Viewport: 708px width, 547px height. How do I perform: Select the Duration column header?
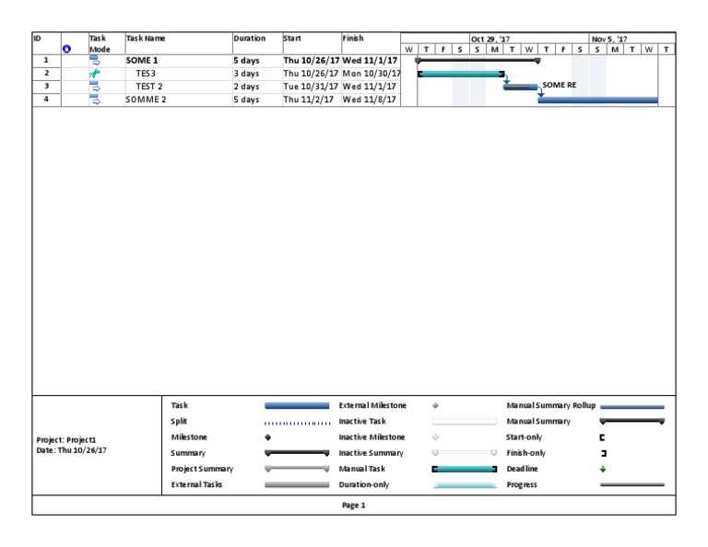click(249, 39)
